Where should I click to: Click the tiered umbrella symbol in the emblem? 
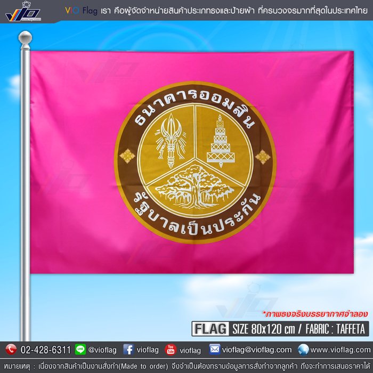tap(221, 141)
